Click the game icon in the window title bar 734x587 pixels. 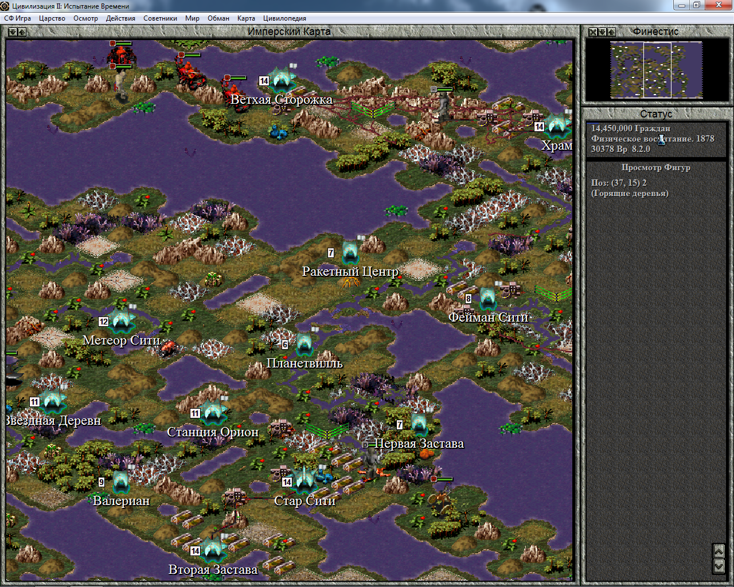pyautogui.click(x=5, y=6)
